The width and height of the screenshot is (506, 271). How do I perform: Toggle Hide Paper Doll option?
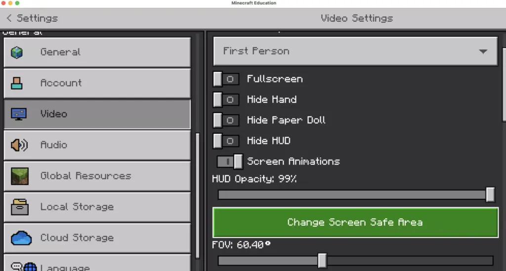pyautogui.click(x=226, y=120)
